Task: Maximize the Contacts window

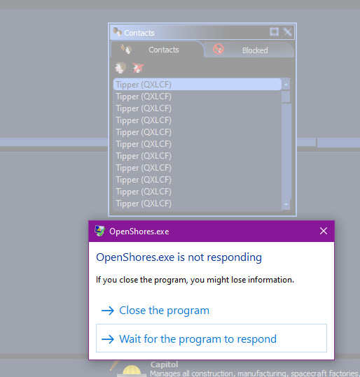Action: pyautogui.click(x=274, y=31)
